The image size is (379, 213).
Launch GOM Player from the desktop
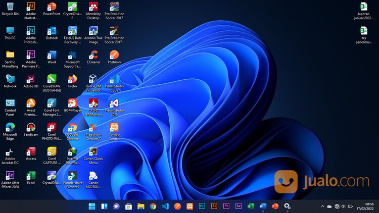pos(72,105)
